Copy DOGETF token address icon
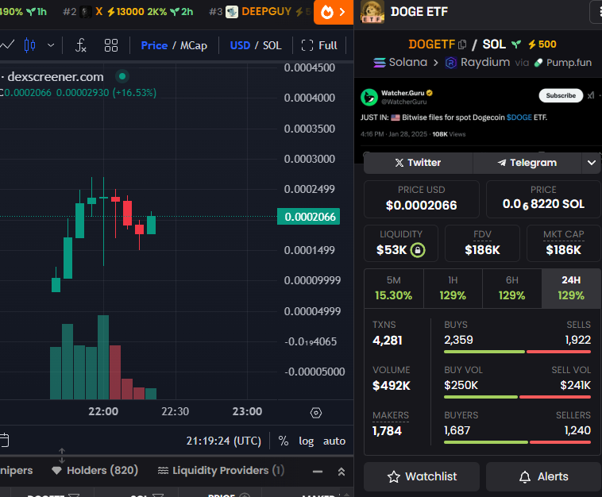602x497 pixels. pyautogui.click(x=463, y=44)
